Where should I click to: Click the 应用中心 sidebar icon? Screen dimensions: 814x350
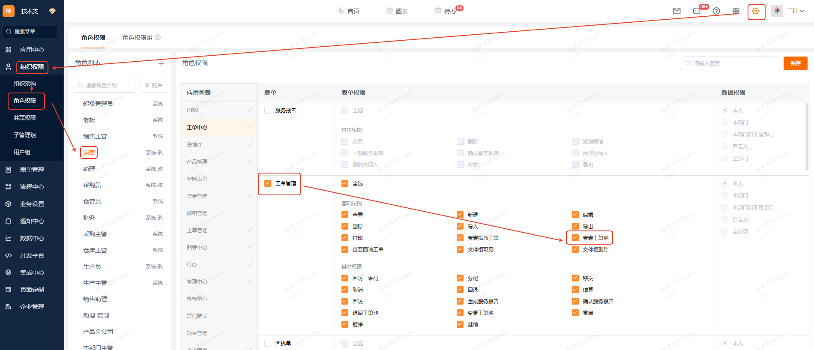point(9,50)
